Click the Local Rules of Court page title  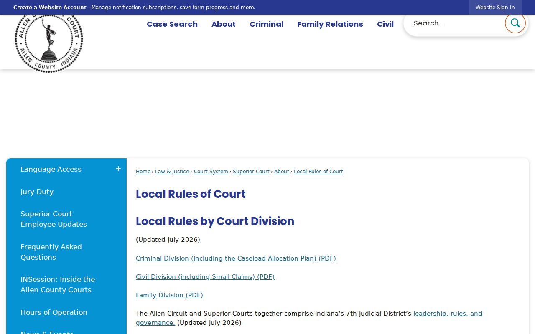point(191,194)
